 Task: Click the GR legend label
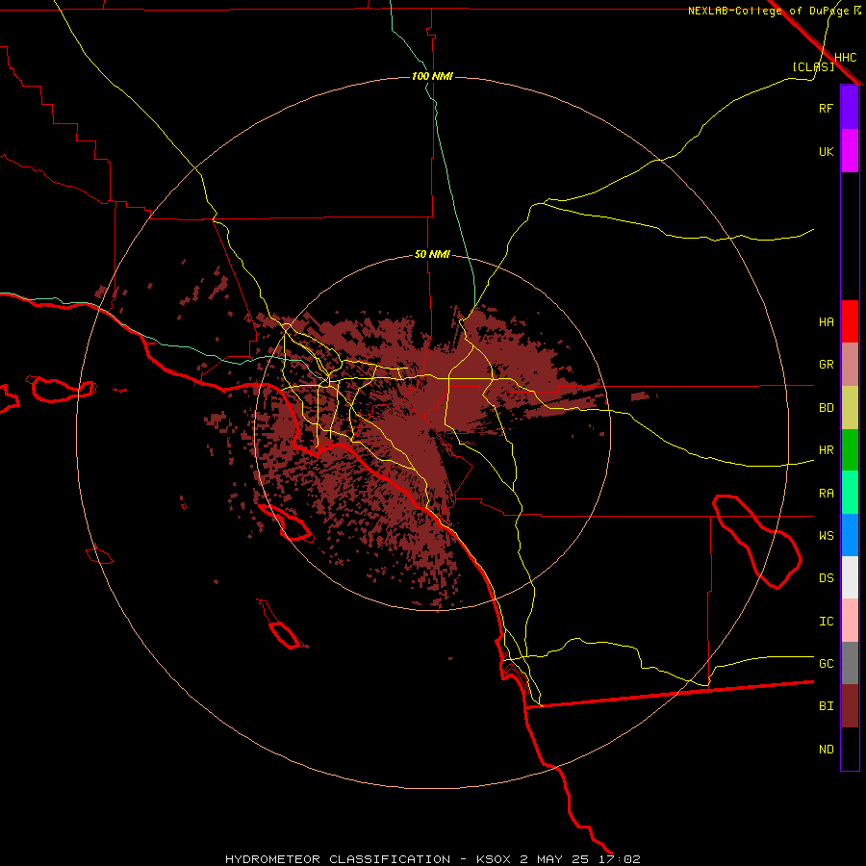(827, 365)
